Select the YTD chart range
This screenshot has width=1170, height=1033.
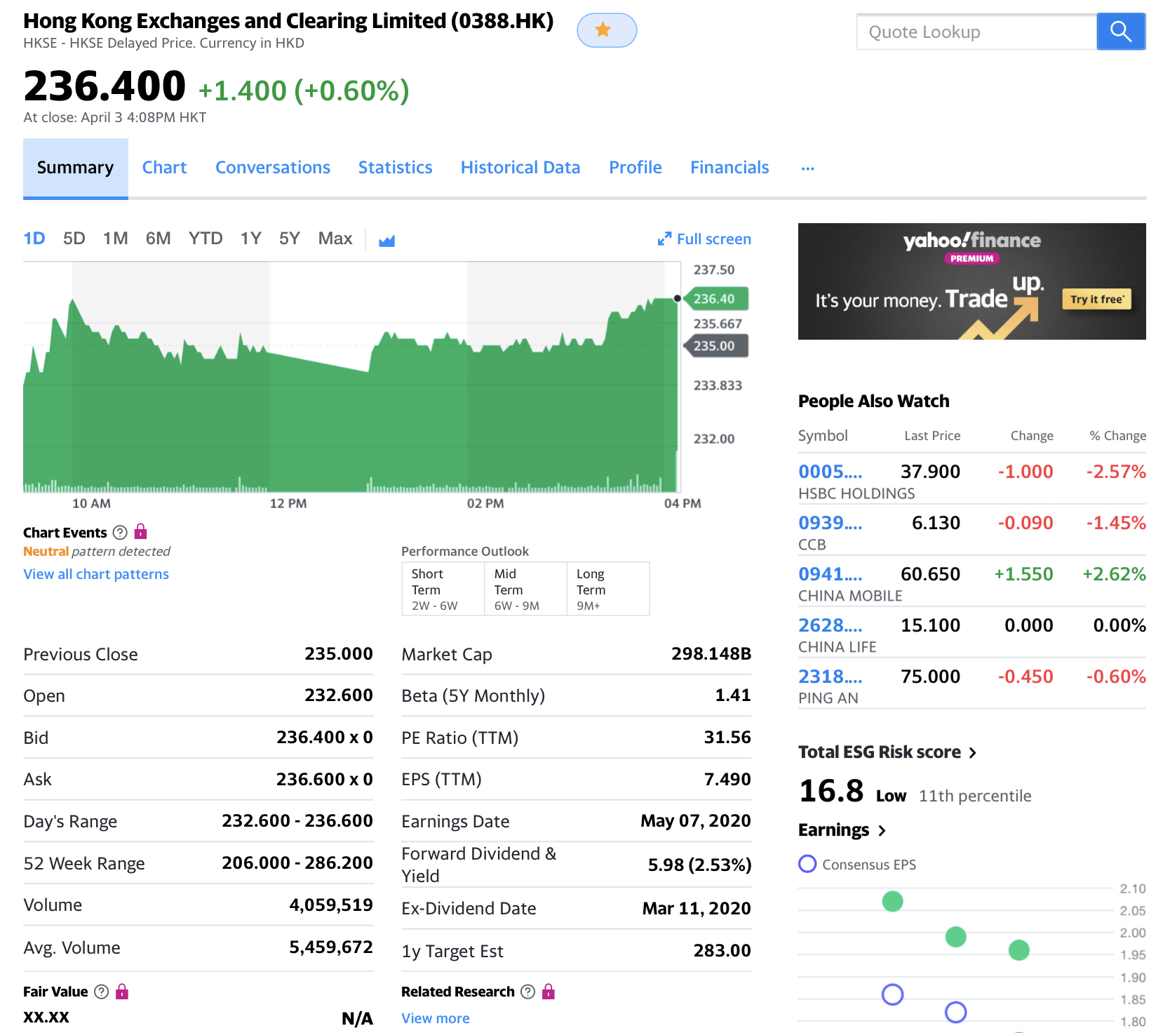pos(206,239)
